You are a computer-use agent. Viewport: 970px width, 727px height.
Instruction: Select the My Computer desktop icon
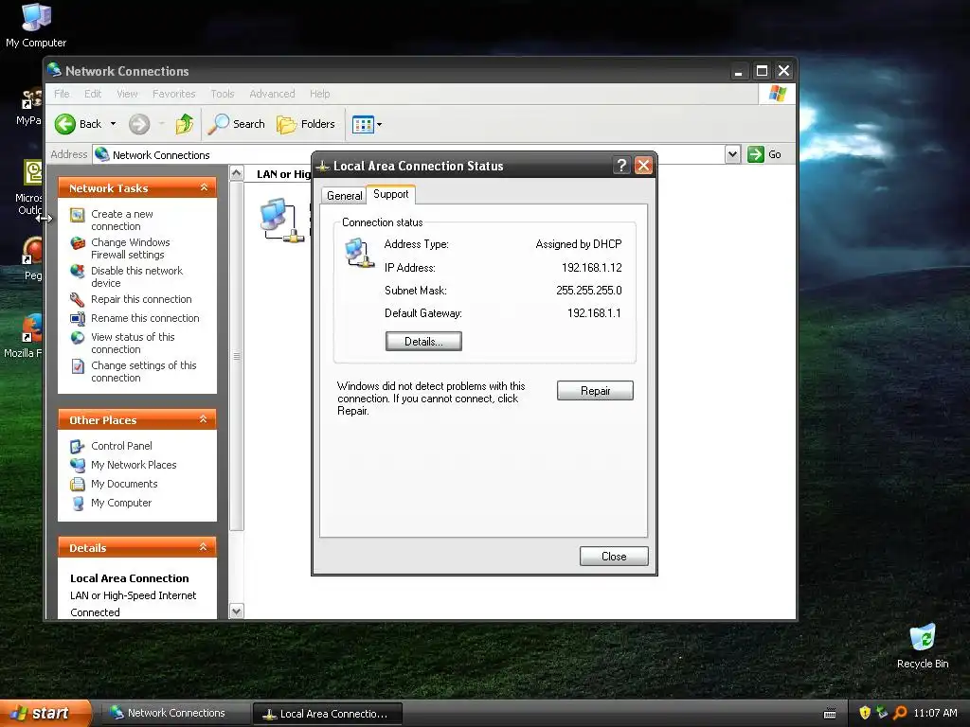pos(36,26)
